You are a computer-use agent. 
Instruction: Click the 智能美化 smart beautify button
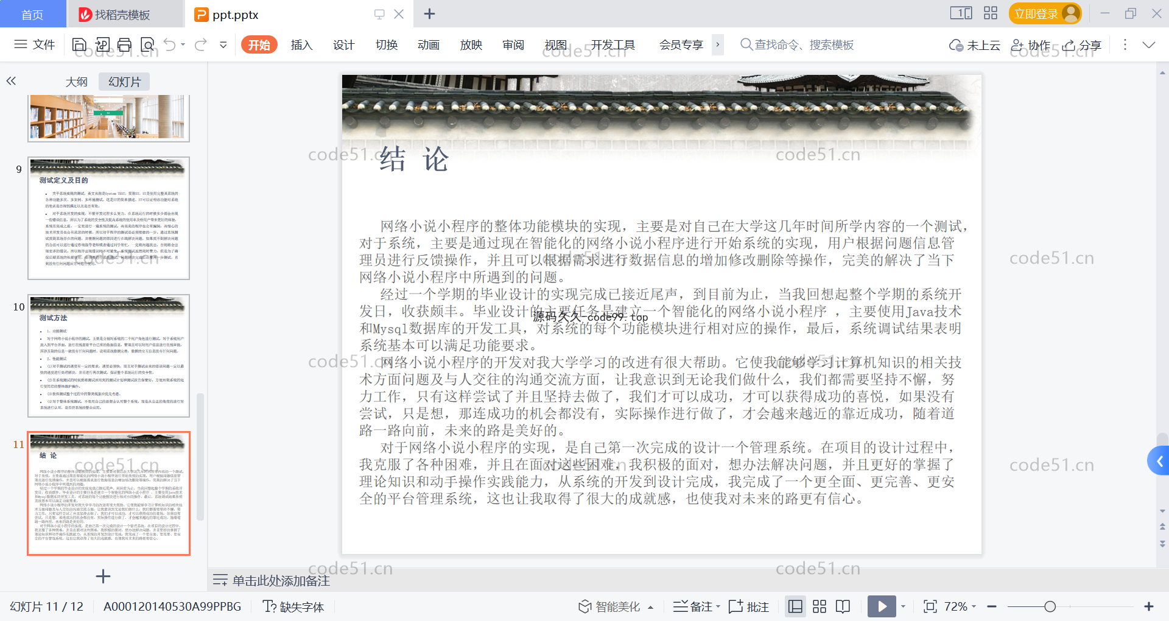[609, 606]
